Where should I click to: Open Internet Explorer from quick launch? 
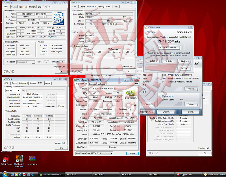click(x=20, y=174)
